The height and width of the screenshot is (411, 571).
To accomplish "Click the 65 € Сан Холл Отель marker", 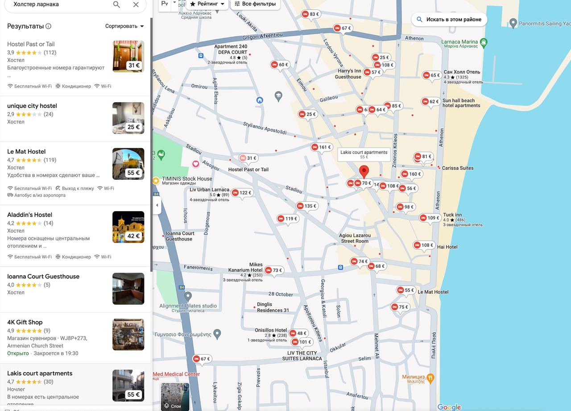I will (x=432, y=75).
